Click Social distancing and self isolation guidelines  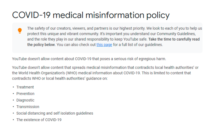pos(55,113)
